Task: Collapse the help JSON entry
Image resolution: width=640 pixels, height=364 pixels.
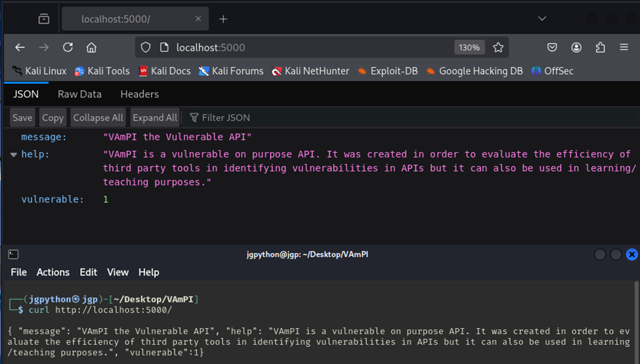Action: coord(14,155)
